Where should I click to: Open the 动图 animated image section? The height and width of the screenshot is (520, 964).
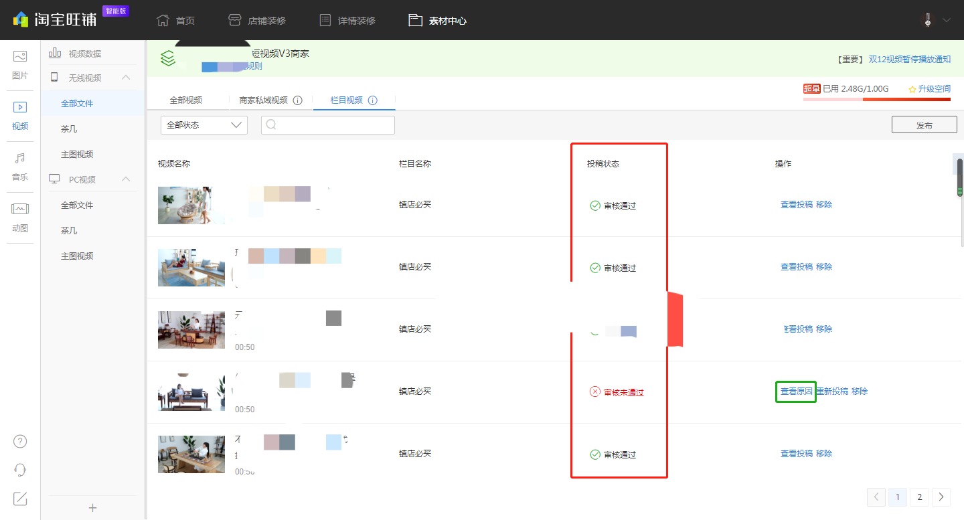(20, 217)
